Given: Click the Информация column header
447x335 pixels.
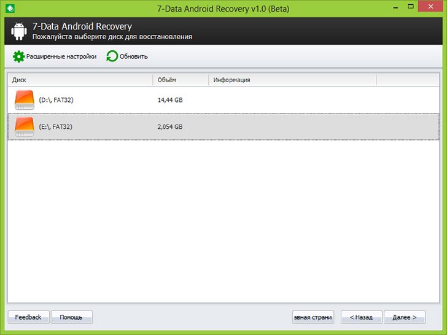Looking at the screenshot, I should 292,80.
